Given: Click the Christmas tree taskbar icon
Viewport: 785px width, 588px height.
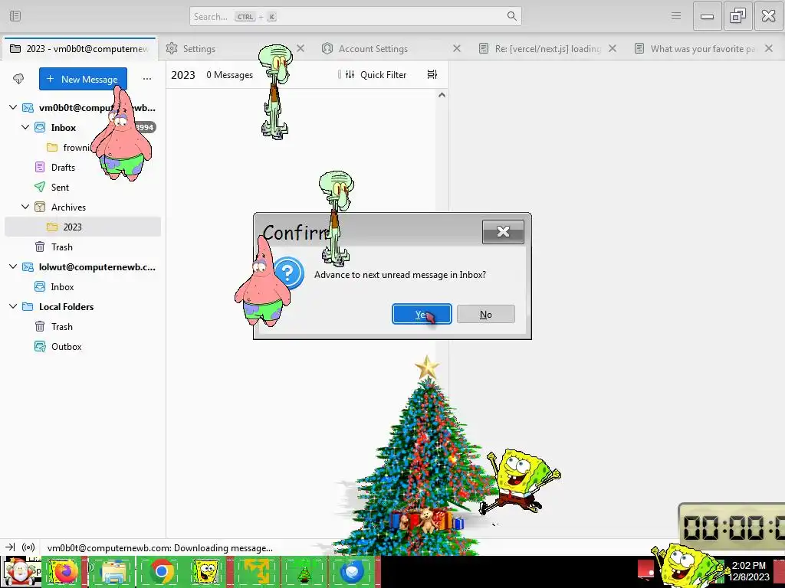Looking at the screenshot, I should [x=304, y=571].
